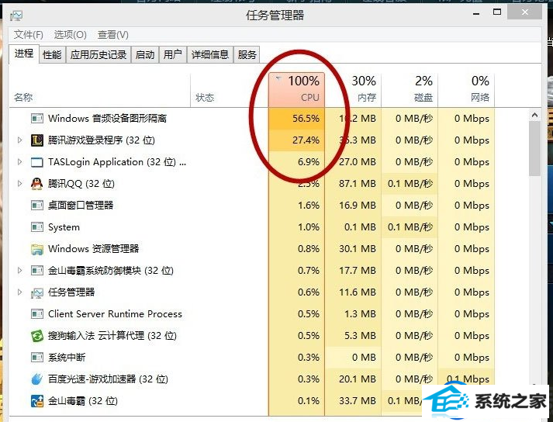Select the 56.5% CPU value
This screenshot has width=553, height=422.
[x=306, y=119]
